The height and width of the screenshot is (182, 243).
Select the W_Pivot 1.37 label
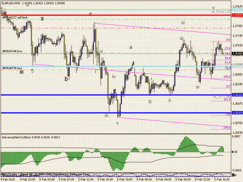coord(221,12)
